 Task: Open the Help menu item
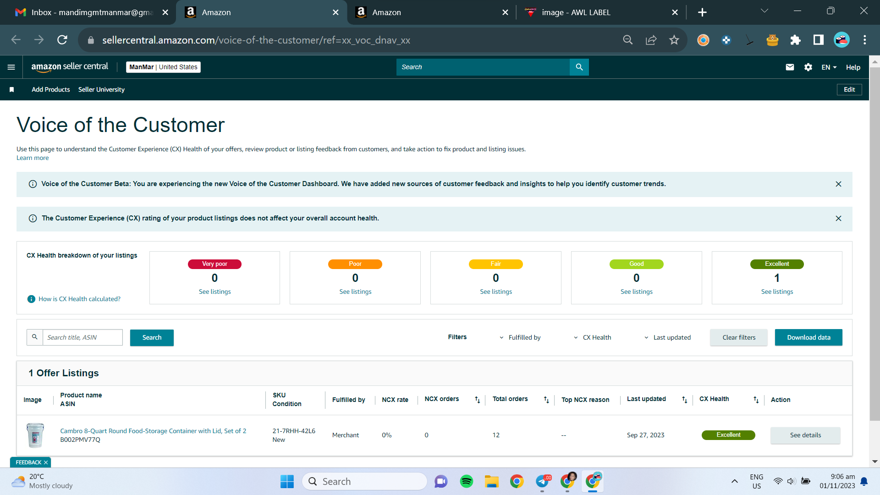[853, 67]
